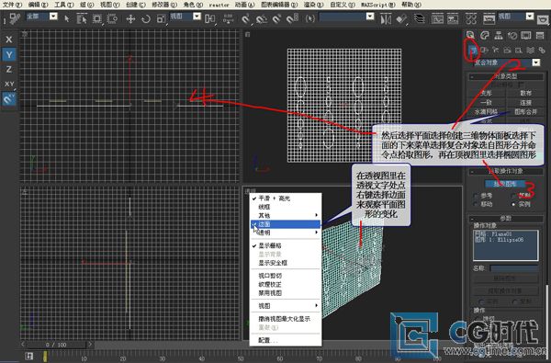
Task: Click the 拾取图形 button
Action: [x=504, y=184]
